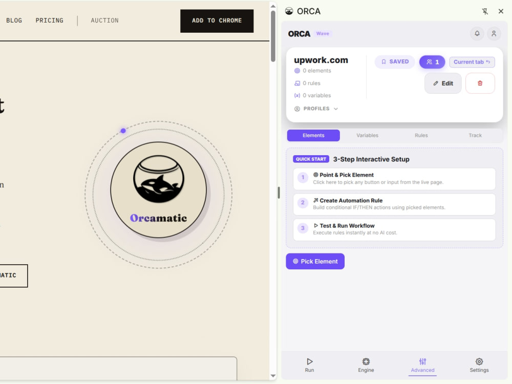Click the page scrollbar up arrow

click(x=273, y=6)
